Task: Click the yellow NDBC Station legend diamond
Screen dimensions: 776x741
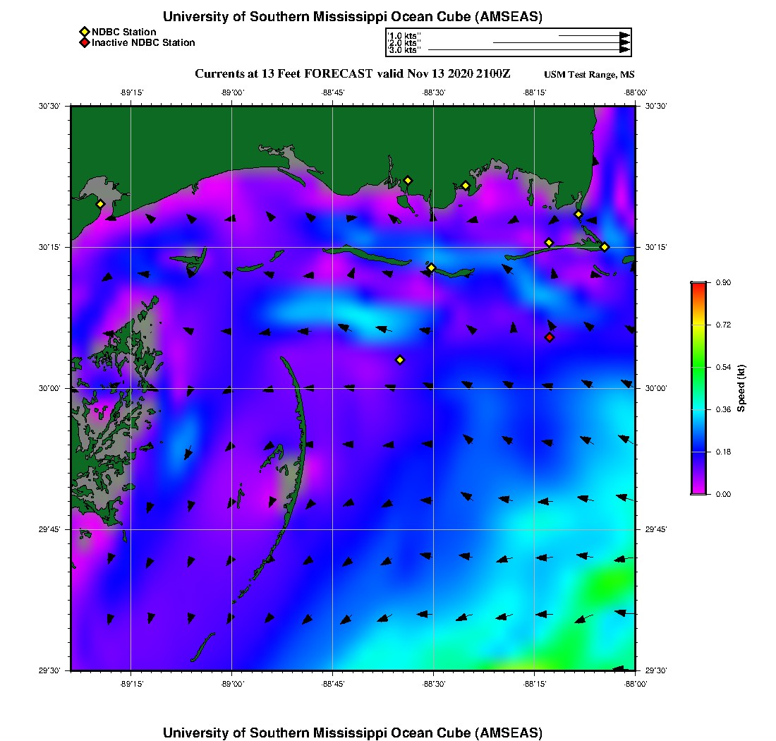Action: 84,32
